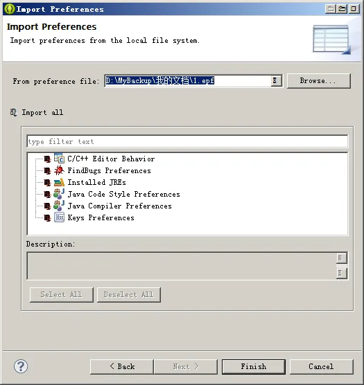The width and height of the screenshot is (364, 385).
Task: Click the Keys Preferences Esc icon
Action: pos(59,217)
